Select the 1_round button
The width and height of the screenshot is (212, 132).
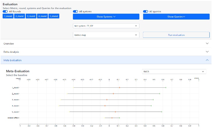point(8,16)
